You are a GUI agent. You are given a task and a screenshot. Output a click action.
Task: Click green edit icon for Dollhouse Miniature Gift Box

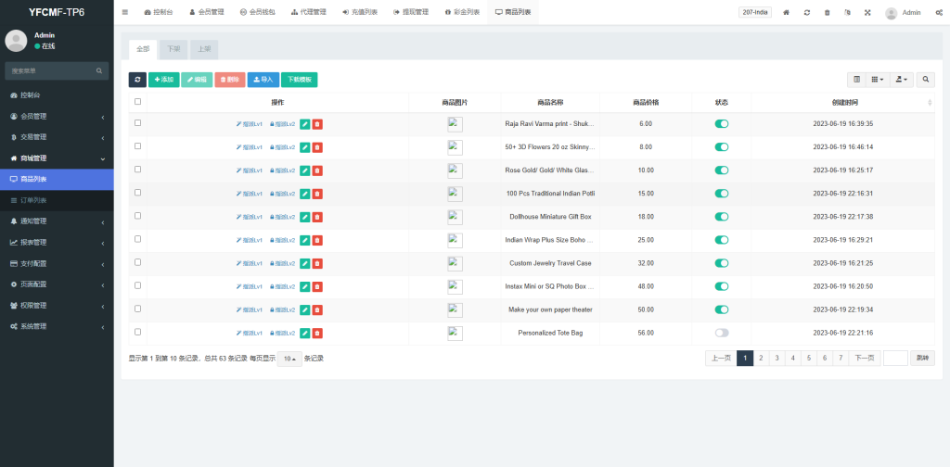tap(305, 217)
